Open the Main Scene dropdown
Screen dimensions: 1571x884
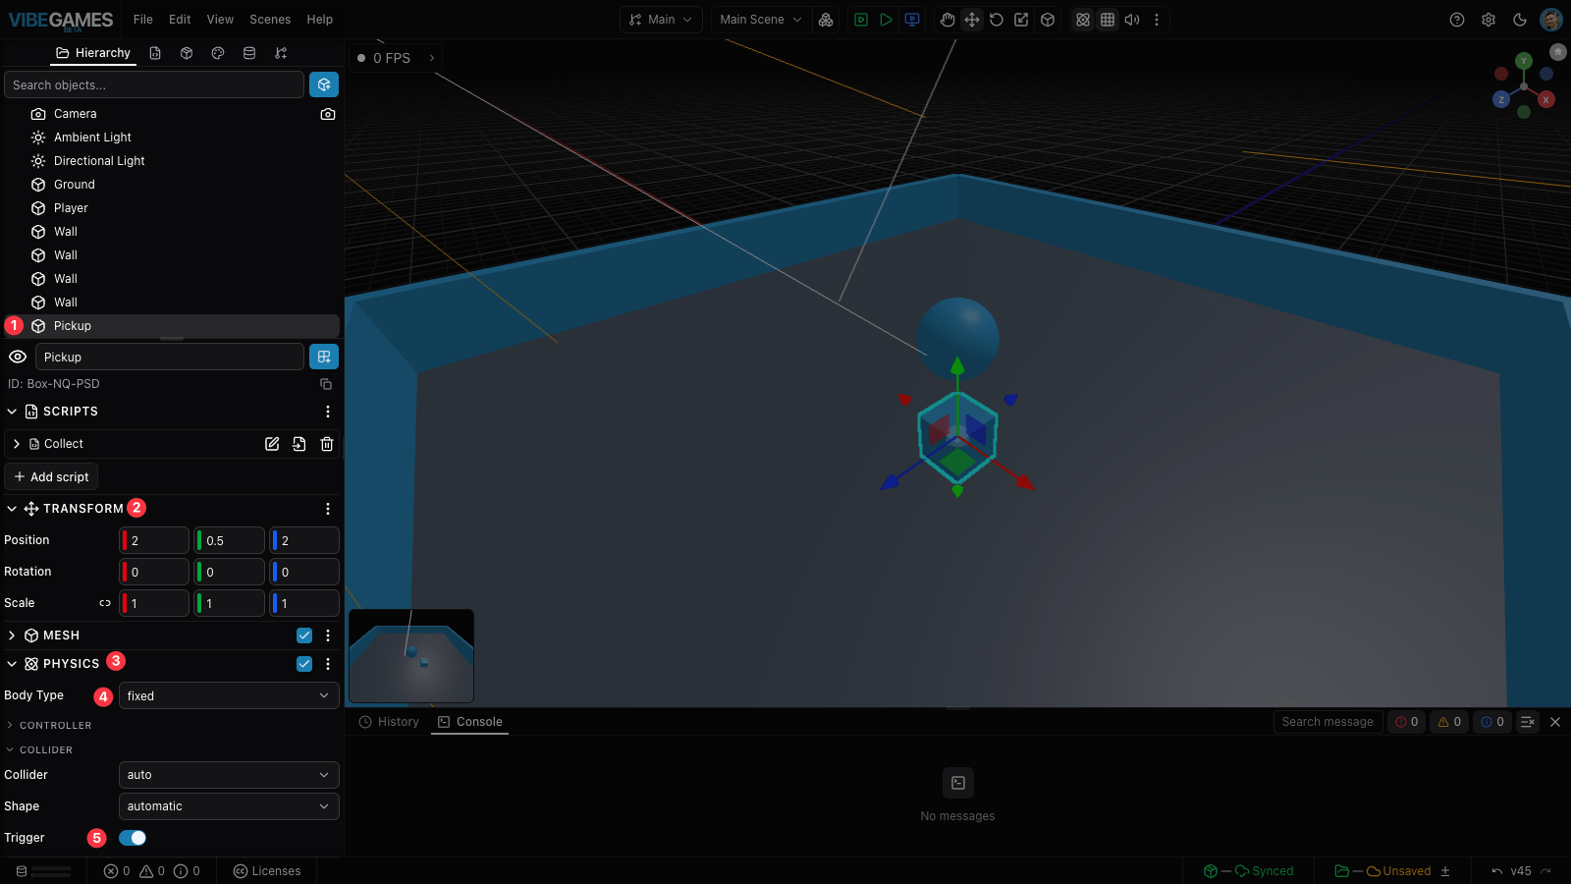click(x=761, y=20)
